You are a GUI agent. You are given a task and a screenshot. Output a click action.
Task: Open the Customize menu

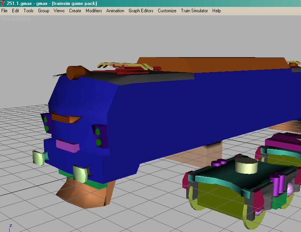click(167, 11)
